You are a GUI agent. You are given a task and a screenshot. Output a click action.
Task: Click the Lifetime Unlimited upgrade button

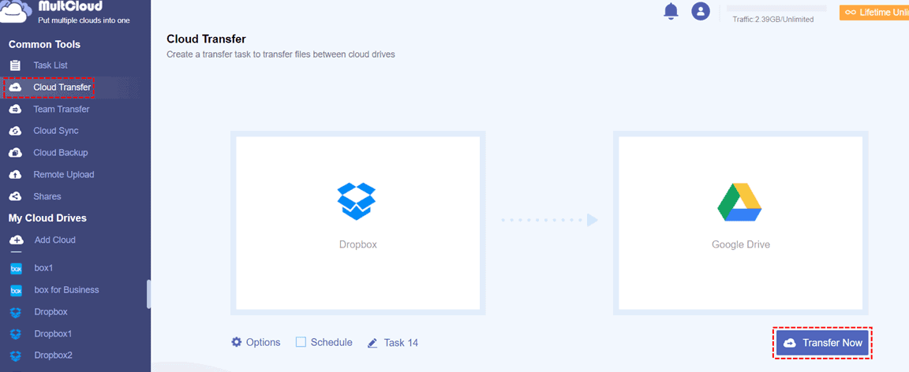coord(874,12)
